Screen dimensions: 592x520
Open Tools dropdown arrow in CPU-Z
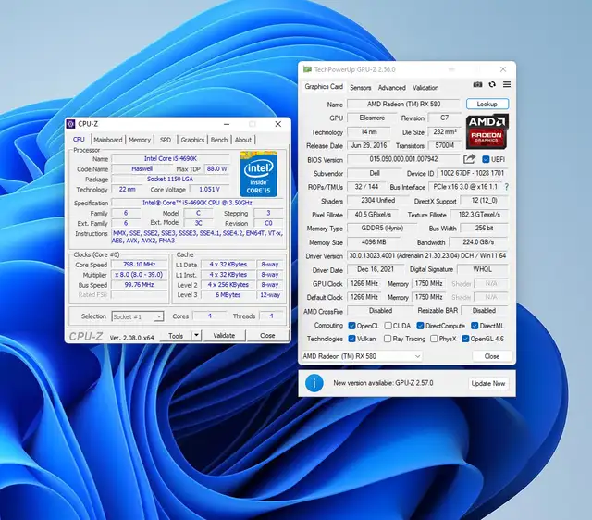(196, 335)
